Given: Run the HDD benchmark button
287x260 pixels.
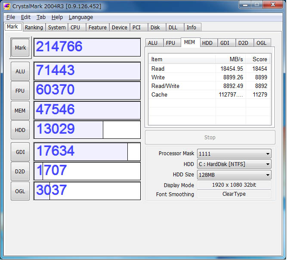Looking at the screenshot, I should (x=20, y=130).
